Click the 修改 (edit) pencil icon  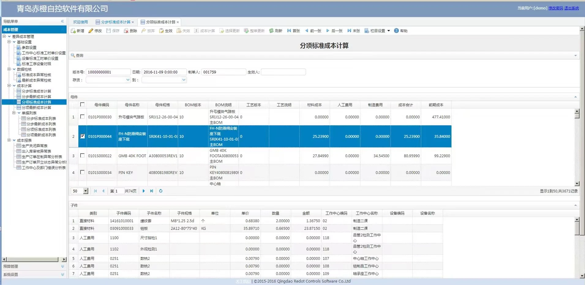point(91,31)
